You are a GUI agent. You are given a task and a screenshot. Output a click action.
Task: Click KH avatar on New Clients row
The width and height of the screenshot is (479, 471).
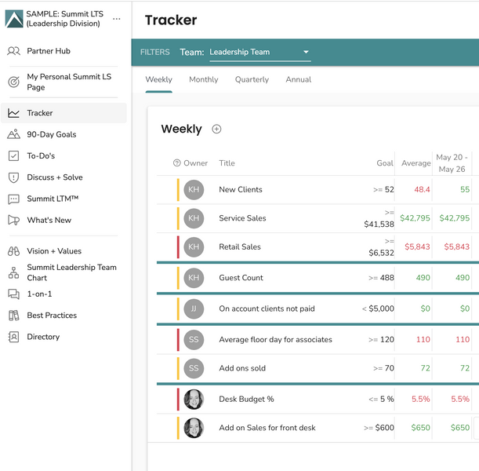tap(194, 190)
